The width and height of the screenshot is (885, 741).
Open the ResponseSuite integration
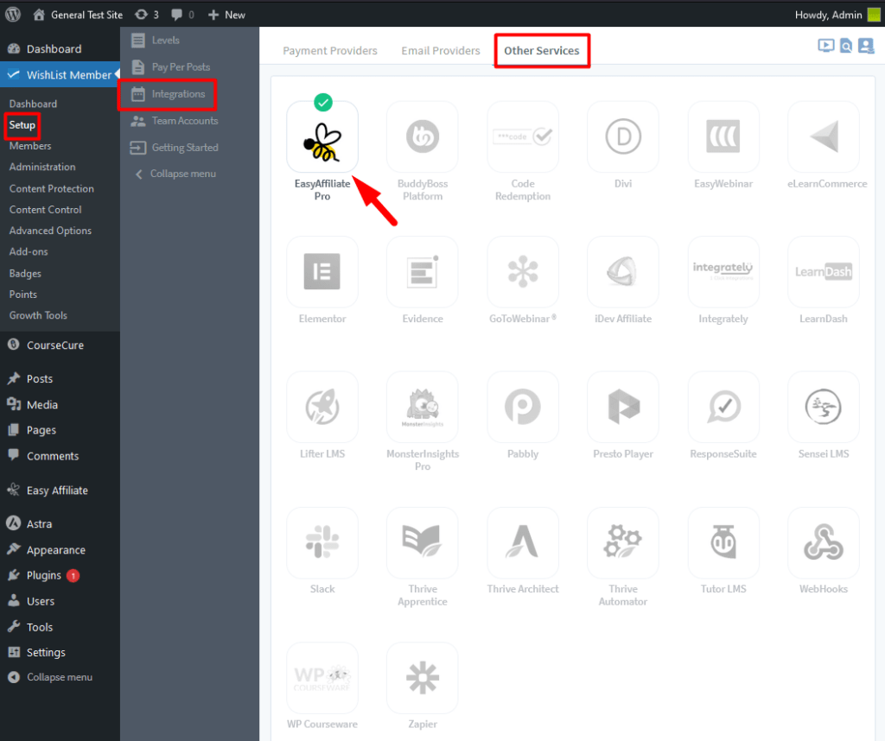point(723,407)
